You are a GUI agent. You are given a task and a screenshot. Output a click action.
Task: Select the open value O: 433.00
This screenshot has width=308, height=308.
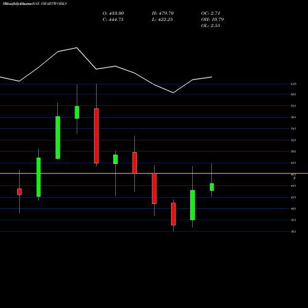113,14
